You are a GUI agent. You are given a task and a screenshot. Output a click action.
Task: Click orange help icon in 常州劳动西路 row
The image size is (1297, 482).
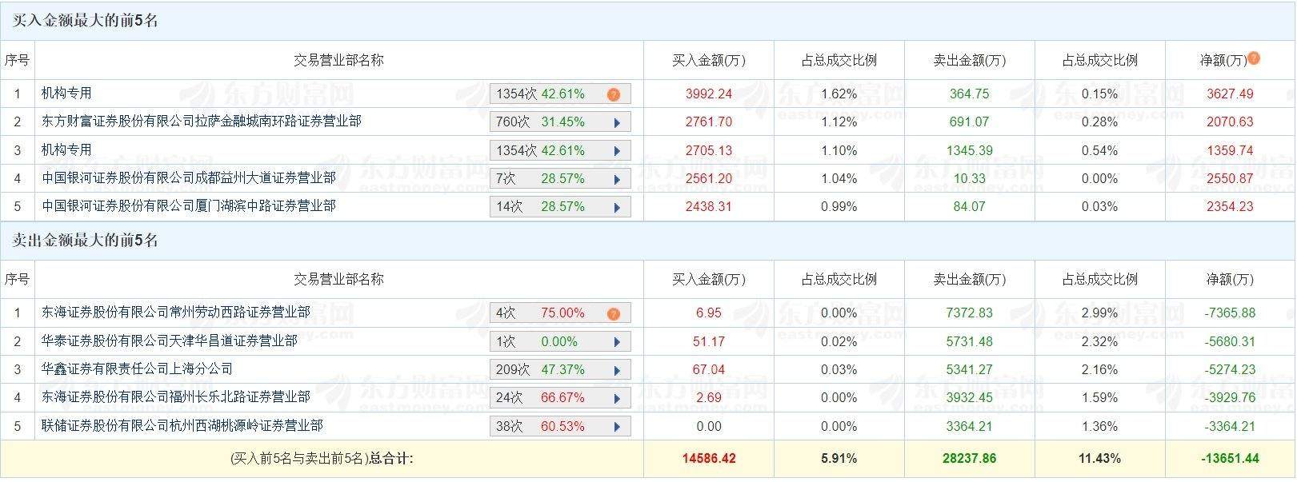(614, 313)
